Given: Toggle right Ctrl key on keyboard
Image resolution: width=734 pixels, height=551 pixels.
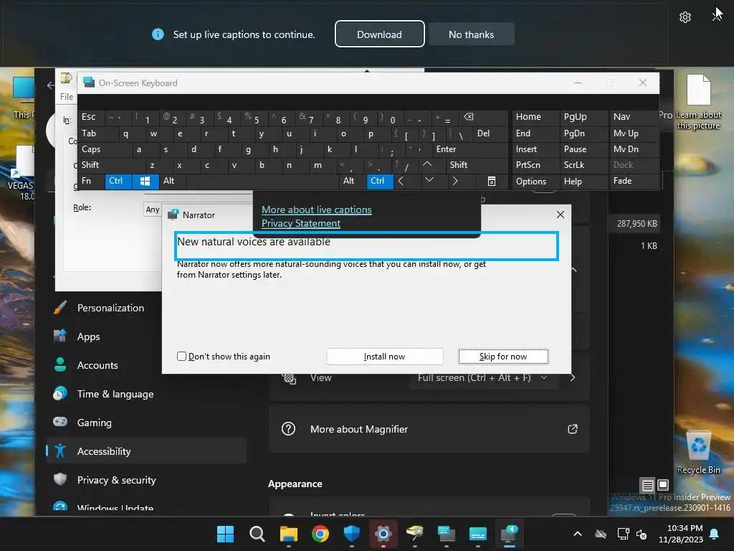Looking at the screenshot, I should pyautogui.click(x=380, y=181).
